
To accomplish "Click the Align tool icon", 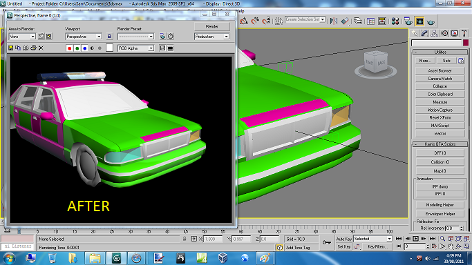I will click(x=345, y=21).
